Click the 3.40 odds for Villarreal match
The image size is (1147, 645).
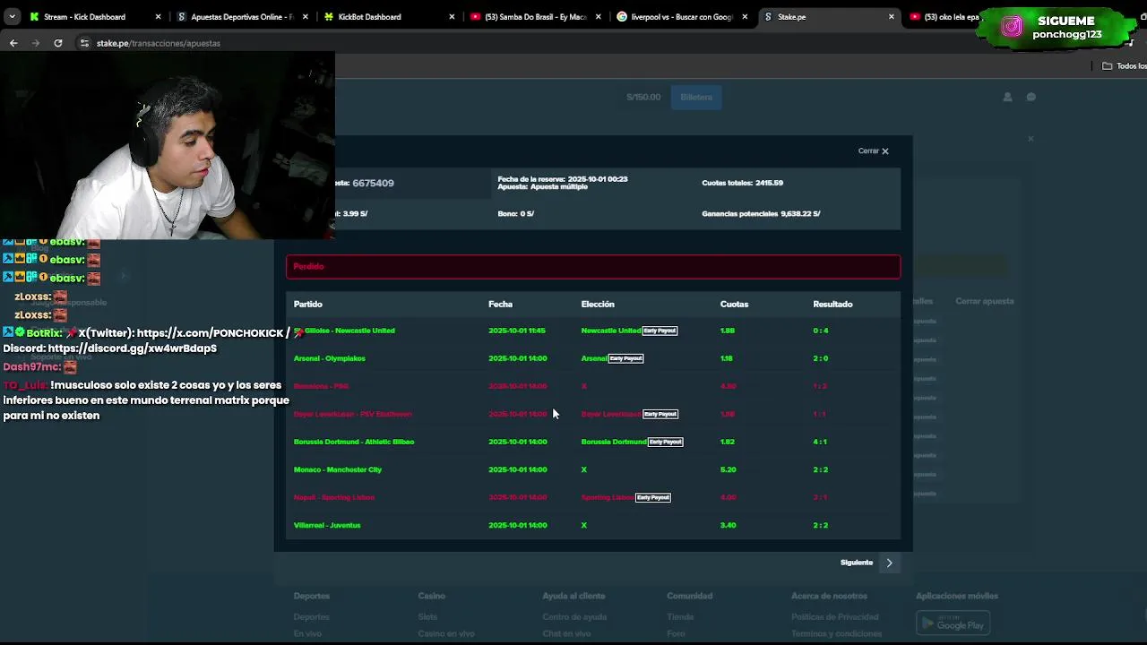click(728, 525)
